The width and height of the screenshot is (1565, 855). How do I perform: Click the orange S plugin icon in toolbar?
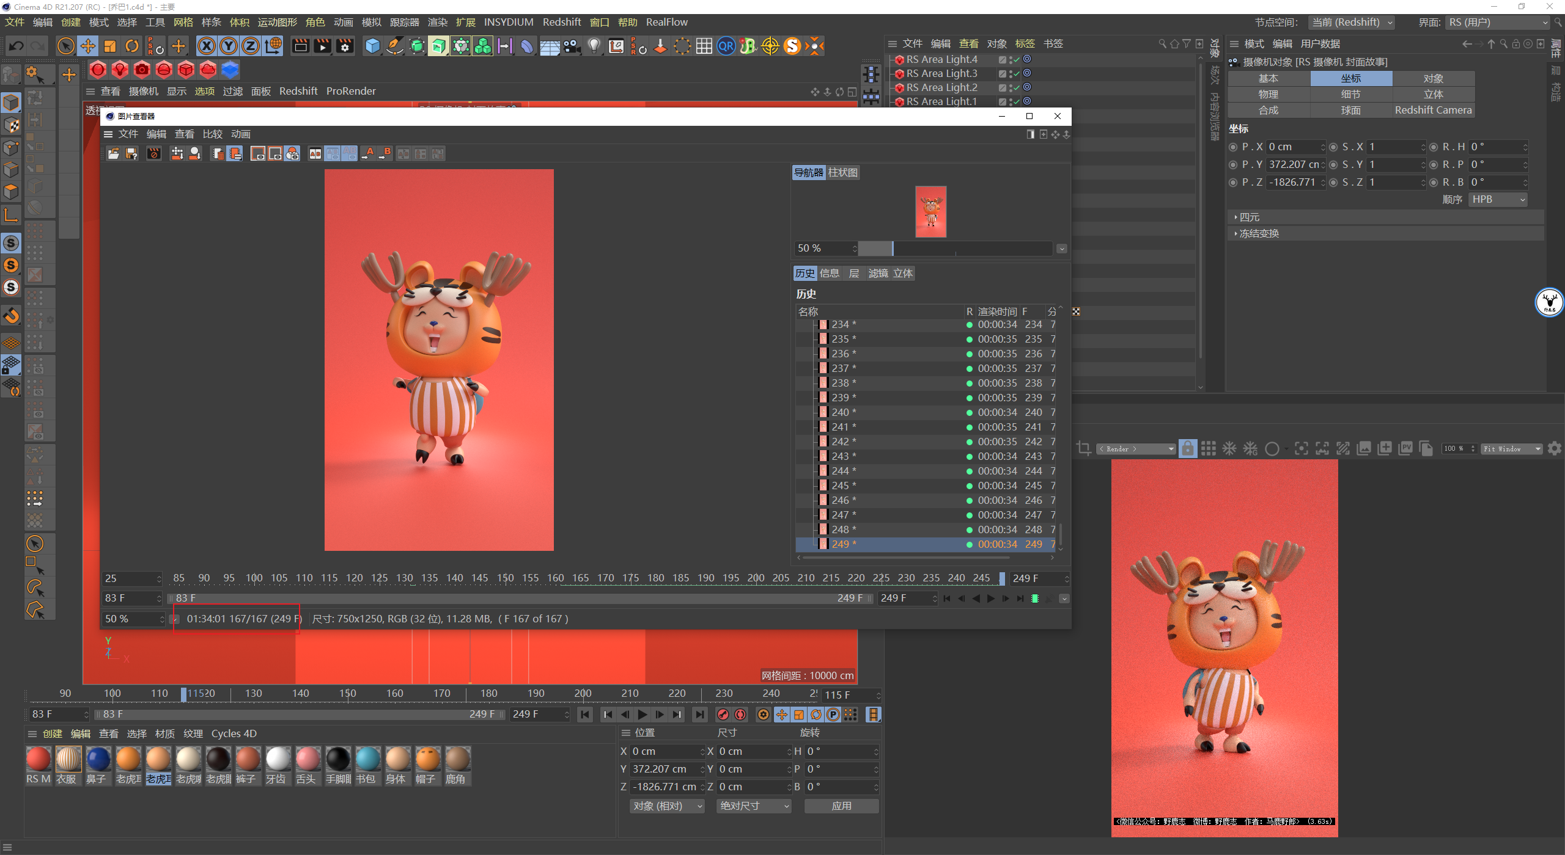pos(792,46)
